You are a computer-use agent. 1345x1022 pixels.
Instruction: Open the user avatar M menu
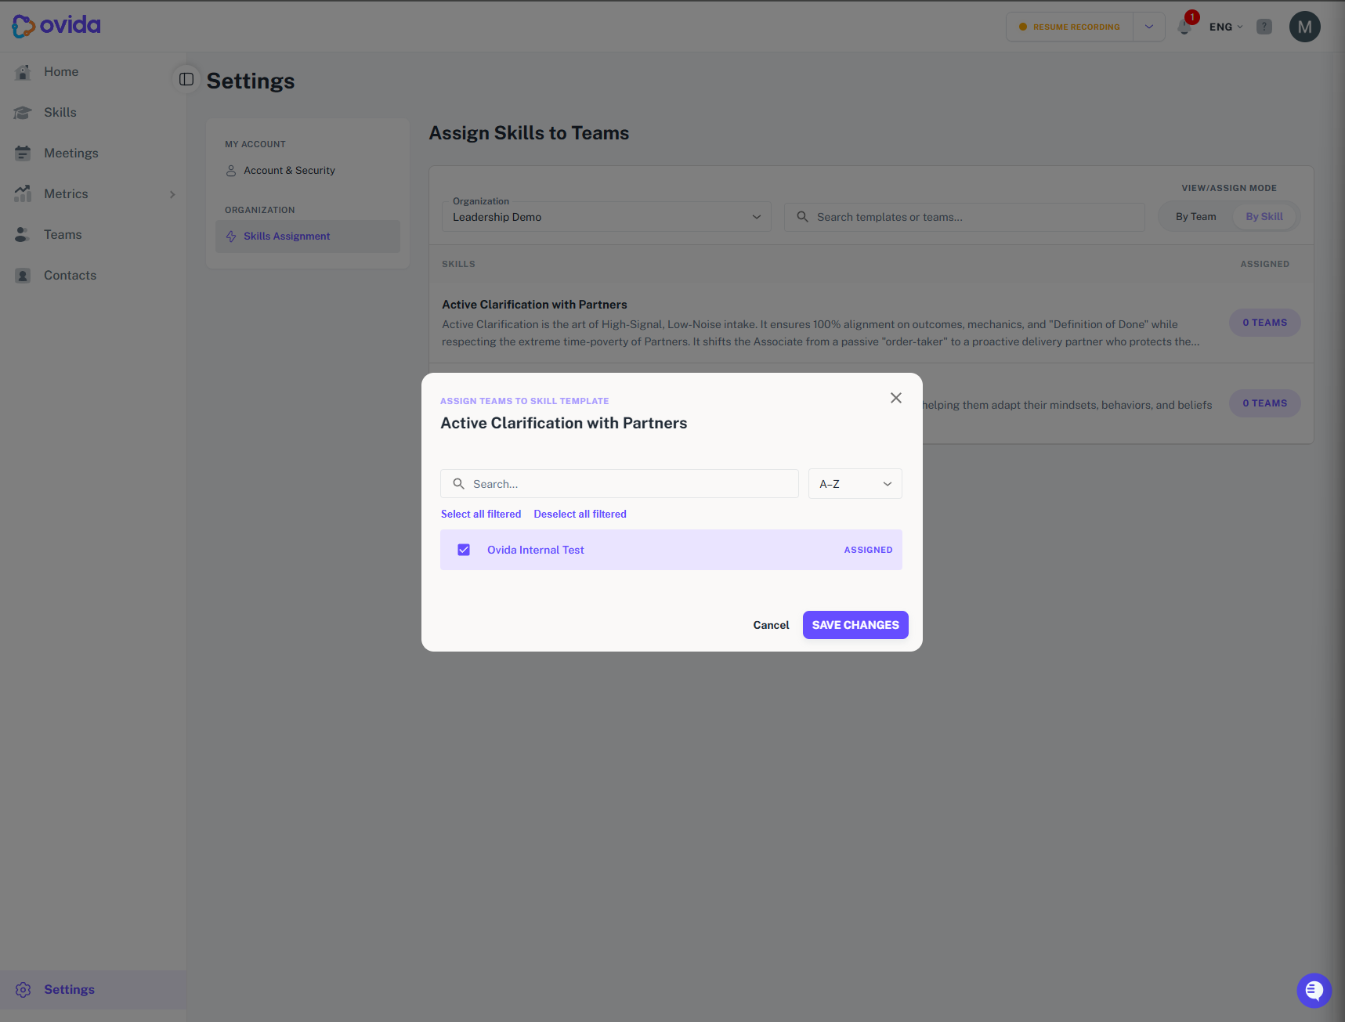pyautogui.click(x=1305, y=27)
